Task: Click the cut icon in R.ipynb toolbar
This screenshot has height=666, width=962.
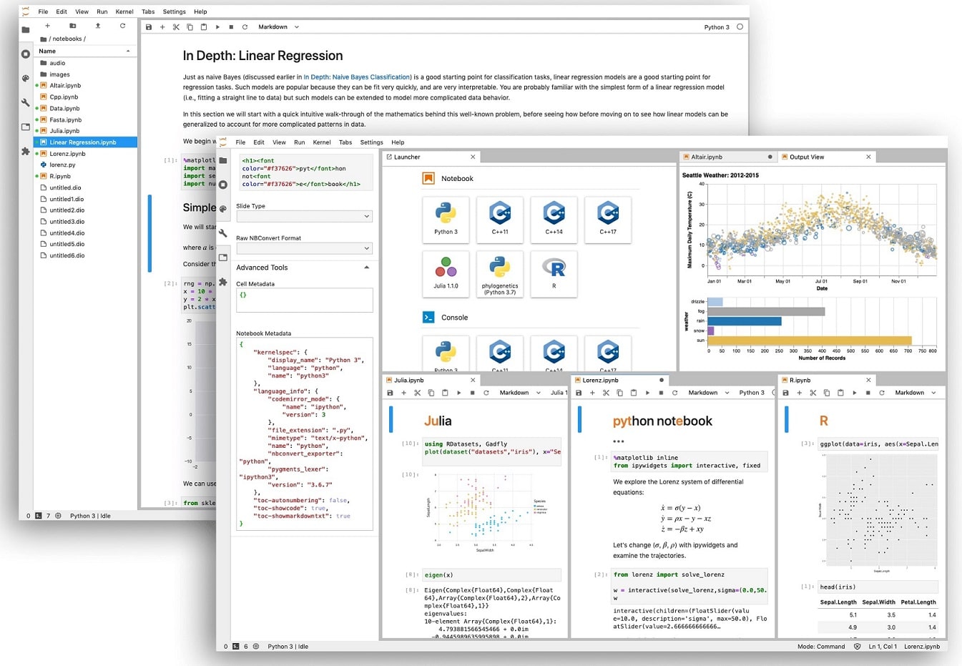Action: tap(813, 393)
